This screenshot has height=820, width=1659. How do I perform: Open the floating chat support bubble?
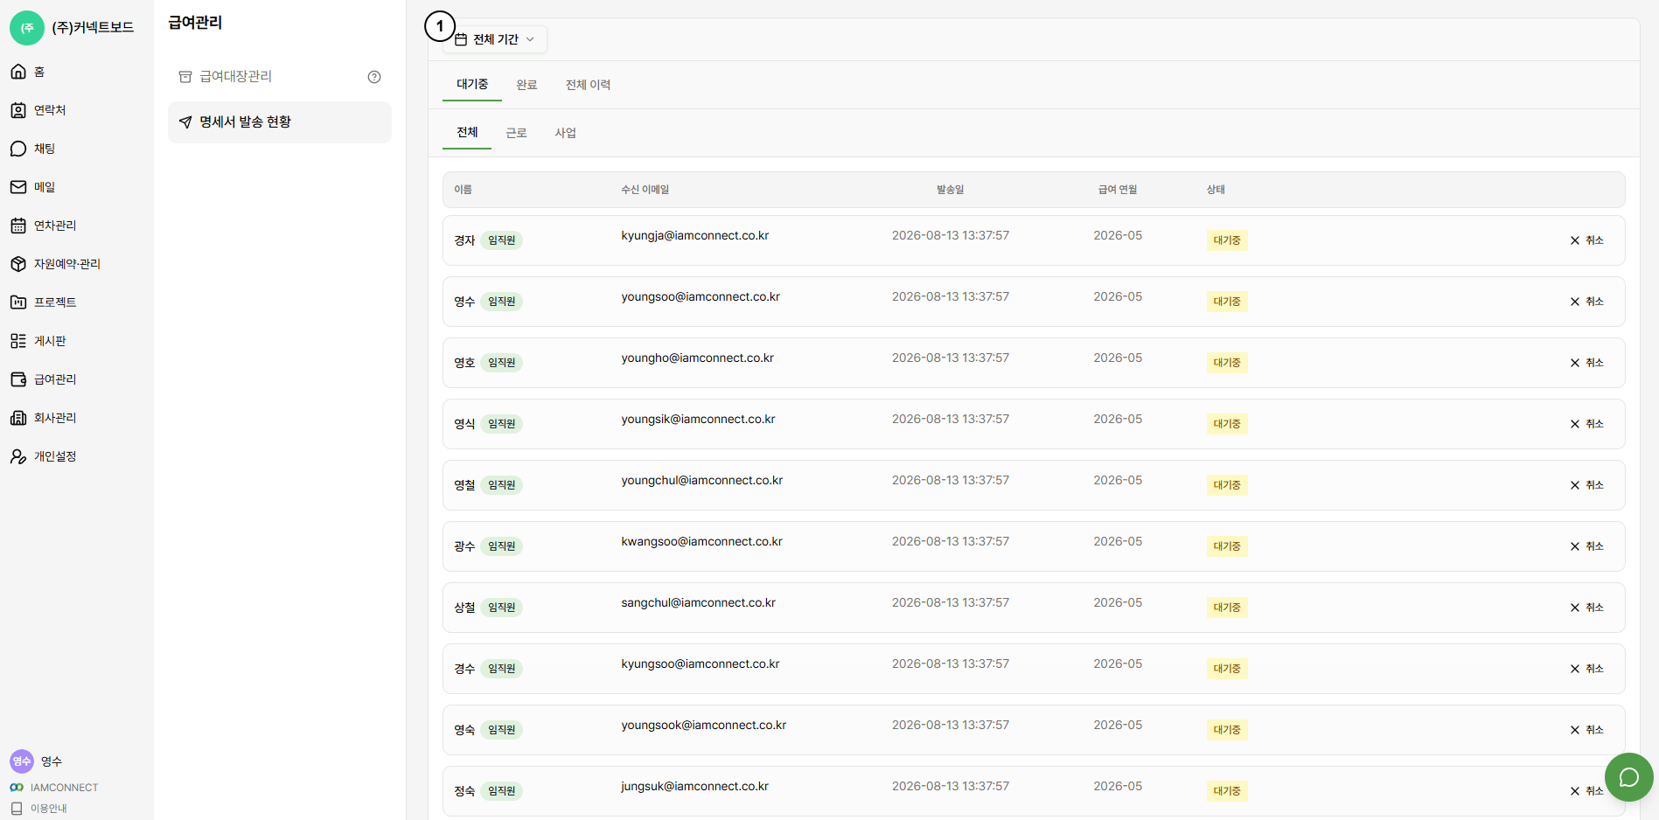click(1628, 777)
